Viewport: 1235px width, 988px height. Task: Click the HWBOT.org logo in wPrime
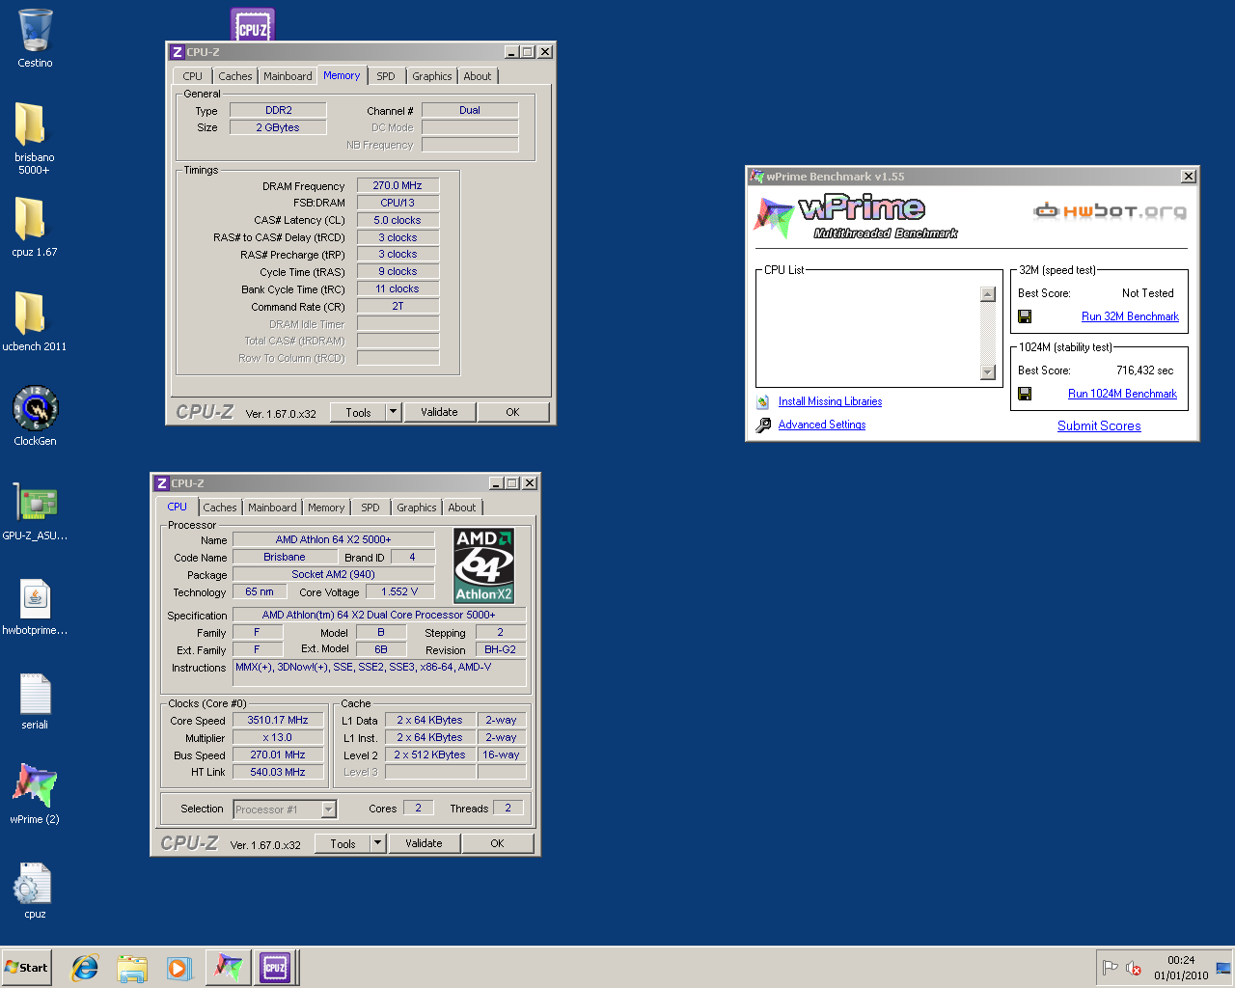[1110, 210]
